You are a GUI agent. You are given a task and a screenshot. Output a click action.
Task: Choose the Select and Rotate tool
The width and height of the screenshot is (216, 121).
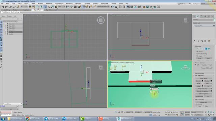49,7
